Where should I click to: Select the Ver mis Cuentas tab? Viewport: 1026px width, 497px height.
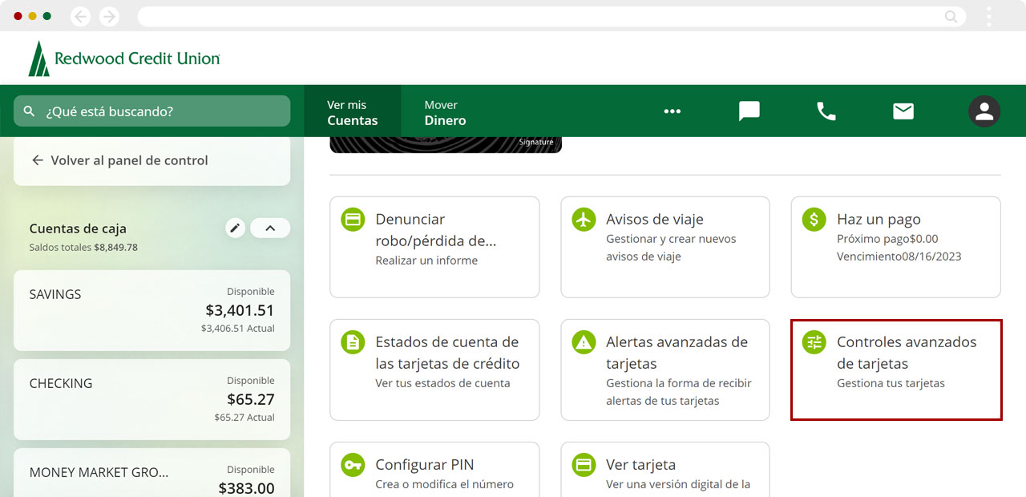pos(352,112)
